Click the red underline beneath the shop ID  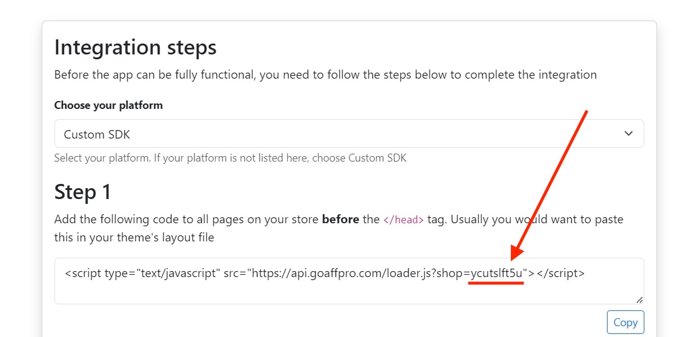[x=496, y=283]
